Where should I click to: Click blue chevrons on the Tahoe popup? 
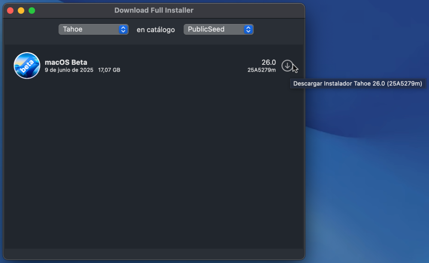pyautogui.click(x=123, y=29)
